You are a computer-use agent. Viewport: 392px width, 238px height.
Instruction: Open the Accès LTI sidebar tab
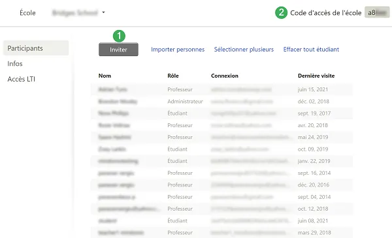point(22,79)
